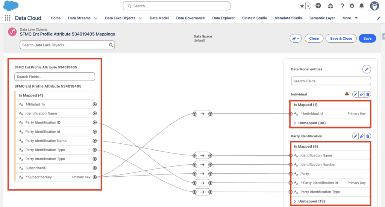The height and width of the screenshot is (207, 385).
Task: Click the link icon for Party Identification
Action: tap(362, 136)
